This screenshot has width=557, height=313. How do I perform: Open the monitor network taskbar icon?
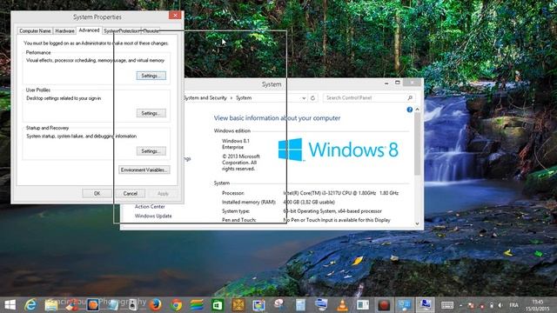321,305
